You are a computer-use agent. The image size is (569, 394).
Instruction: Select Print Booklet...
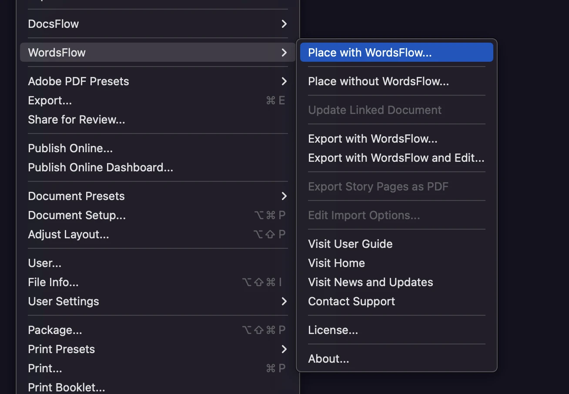158,387
